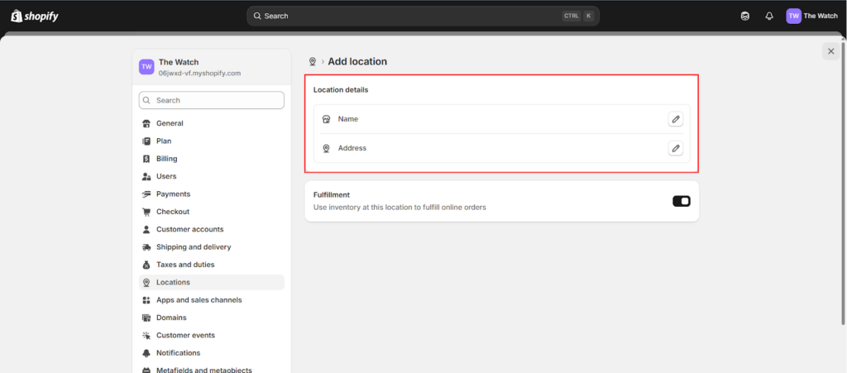This screenshot has width=847, height=373.
Task: Open The Watch account menu
Action: (811, 16)
